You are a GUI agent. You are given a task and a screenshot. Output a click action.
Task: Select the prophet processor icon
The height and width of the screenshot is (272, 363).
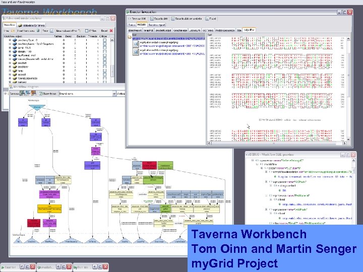pyautogui.click(x=15, y=63)
